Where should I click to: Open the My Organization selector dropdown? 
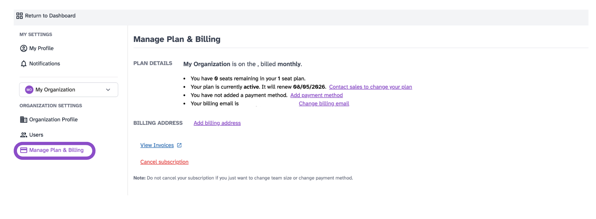(x=68, y=90)
